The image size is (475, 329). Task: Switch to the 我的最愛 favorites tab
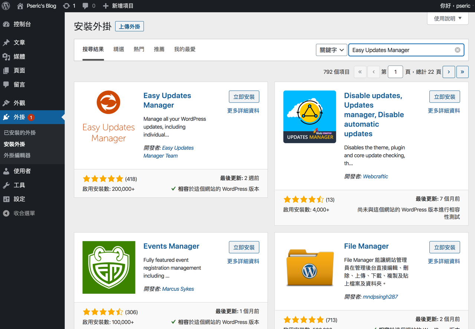[185, 49]
